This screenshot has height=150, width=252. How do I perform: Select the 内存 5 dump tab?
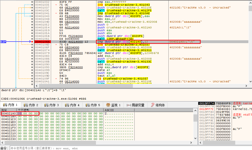click(93, 105)
